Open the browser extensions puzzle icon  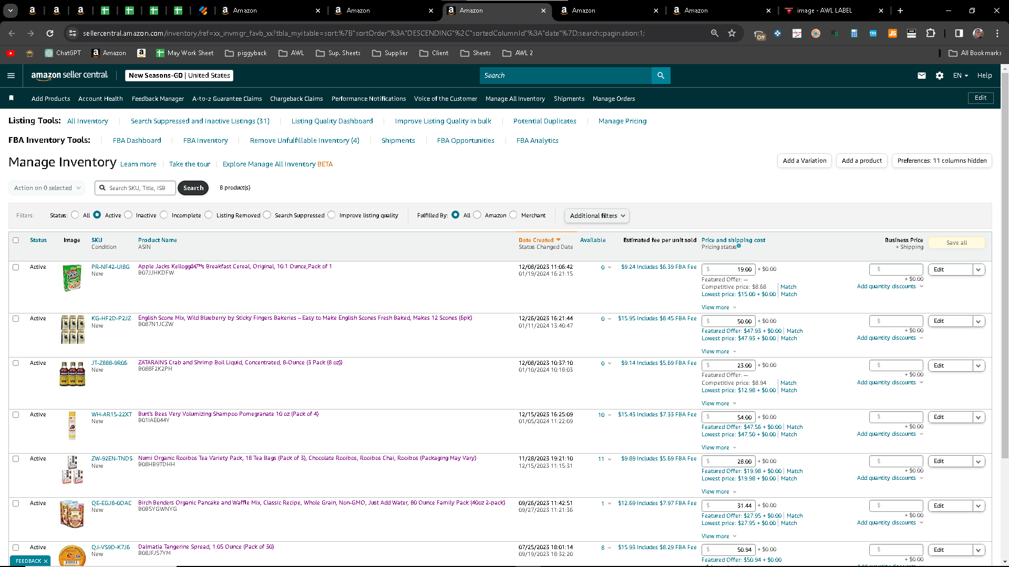point(931,33)
